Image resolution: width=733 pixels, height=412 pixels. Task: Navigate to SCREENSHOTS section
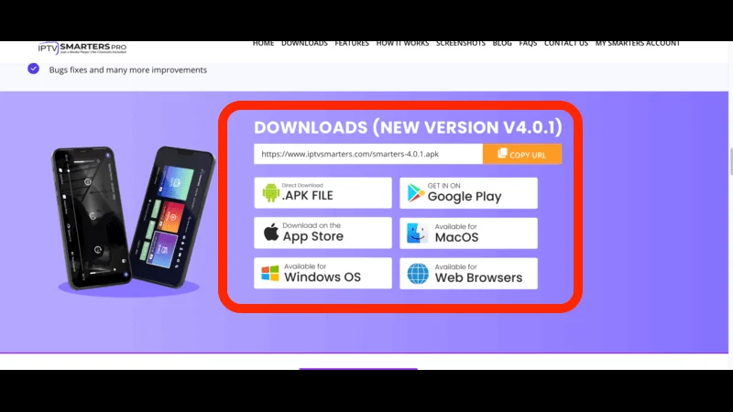pyautogui.click(x=461, y=44)
